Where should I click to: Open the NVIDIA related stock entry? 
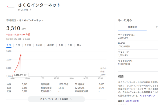click(138, 45)
